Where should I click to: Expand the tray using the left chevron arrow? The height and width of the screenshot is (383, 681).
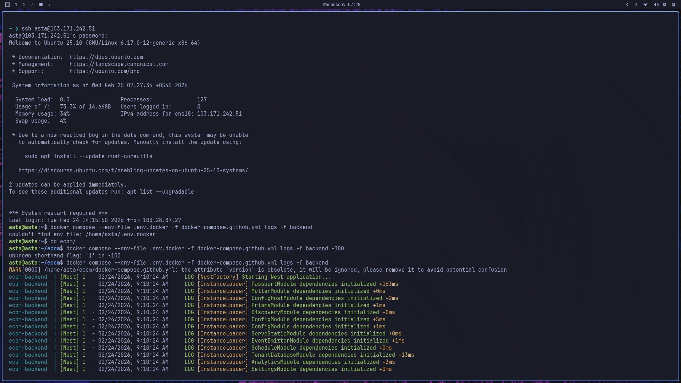[x=627, y=5]
